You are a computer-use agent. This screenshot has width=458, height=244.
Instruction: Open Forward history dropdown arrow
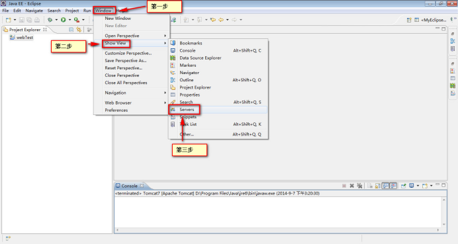(x=241, y=20)
